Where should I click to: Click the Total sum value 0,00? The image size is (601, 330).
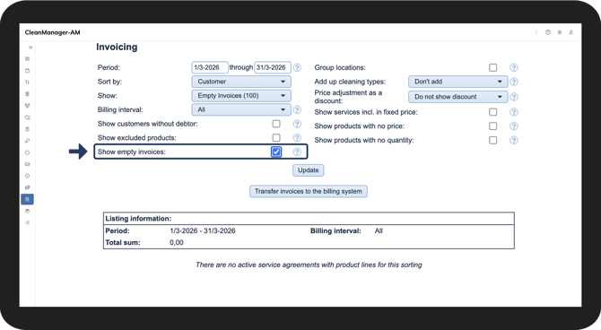(177, 243)
